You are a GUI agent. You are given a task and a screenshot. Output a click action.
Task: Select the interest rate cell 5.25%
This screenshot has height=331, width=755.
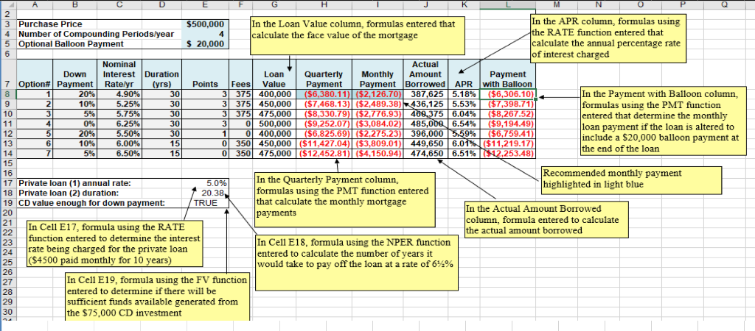tap(119, 104)
